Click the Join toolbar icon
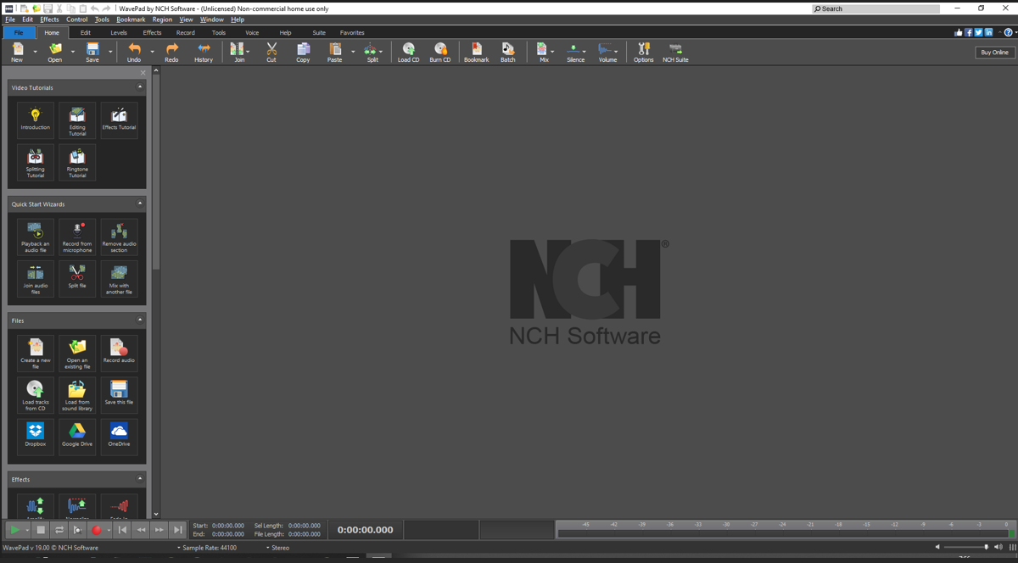This screenshot has height=563, width=1018. click(238, 53)
